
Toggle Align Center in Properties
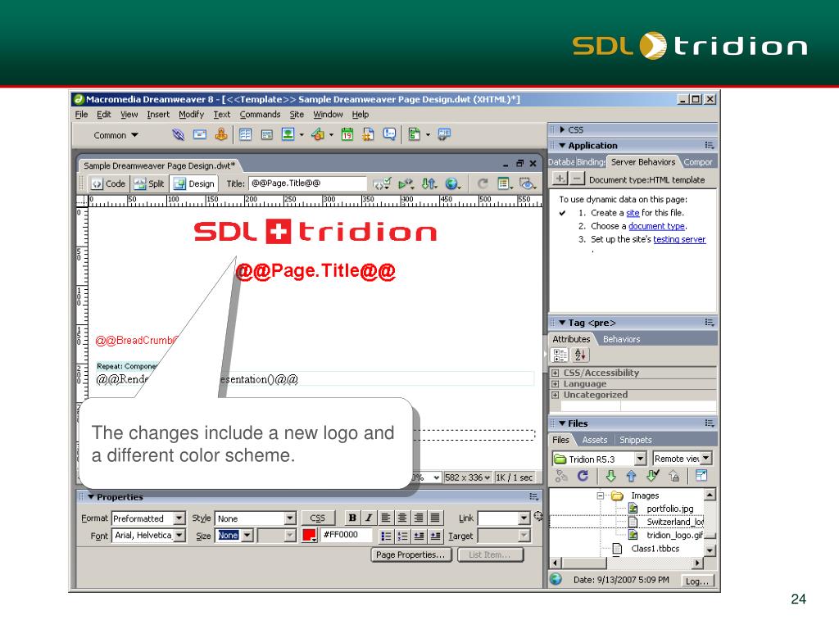(x=401, y=518)
